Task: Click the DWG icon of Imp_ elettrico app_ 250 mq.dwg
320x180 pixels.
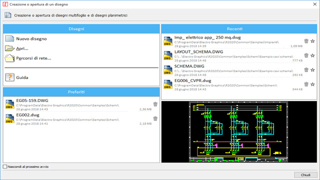Action: (x=168, y=41)
